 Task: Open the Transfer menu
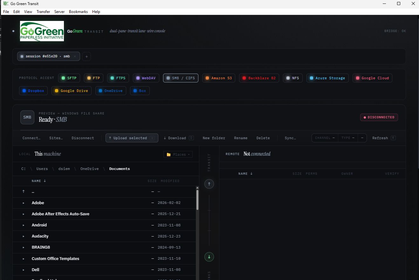coord(43,12)
